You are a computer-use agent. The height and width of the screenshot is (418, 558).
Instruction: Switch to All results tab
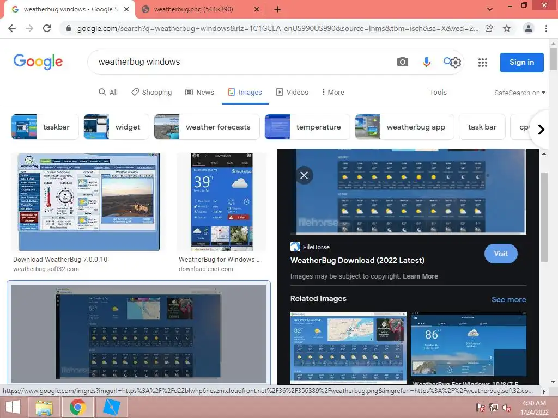pyautogui.click(x=108, y=92)
